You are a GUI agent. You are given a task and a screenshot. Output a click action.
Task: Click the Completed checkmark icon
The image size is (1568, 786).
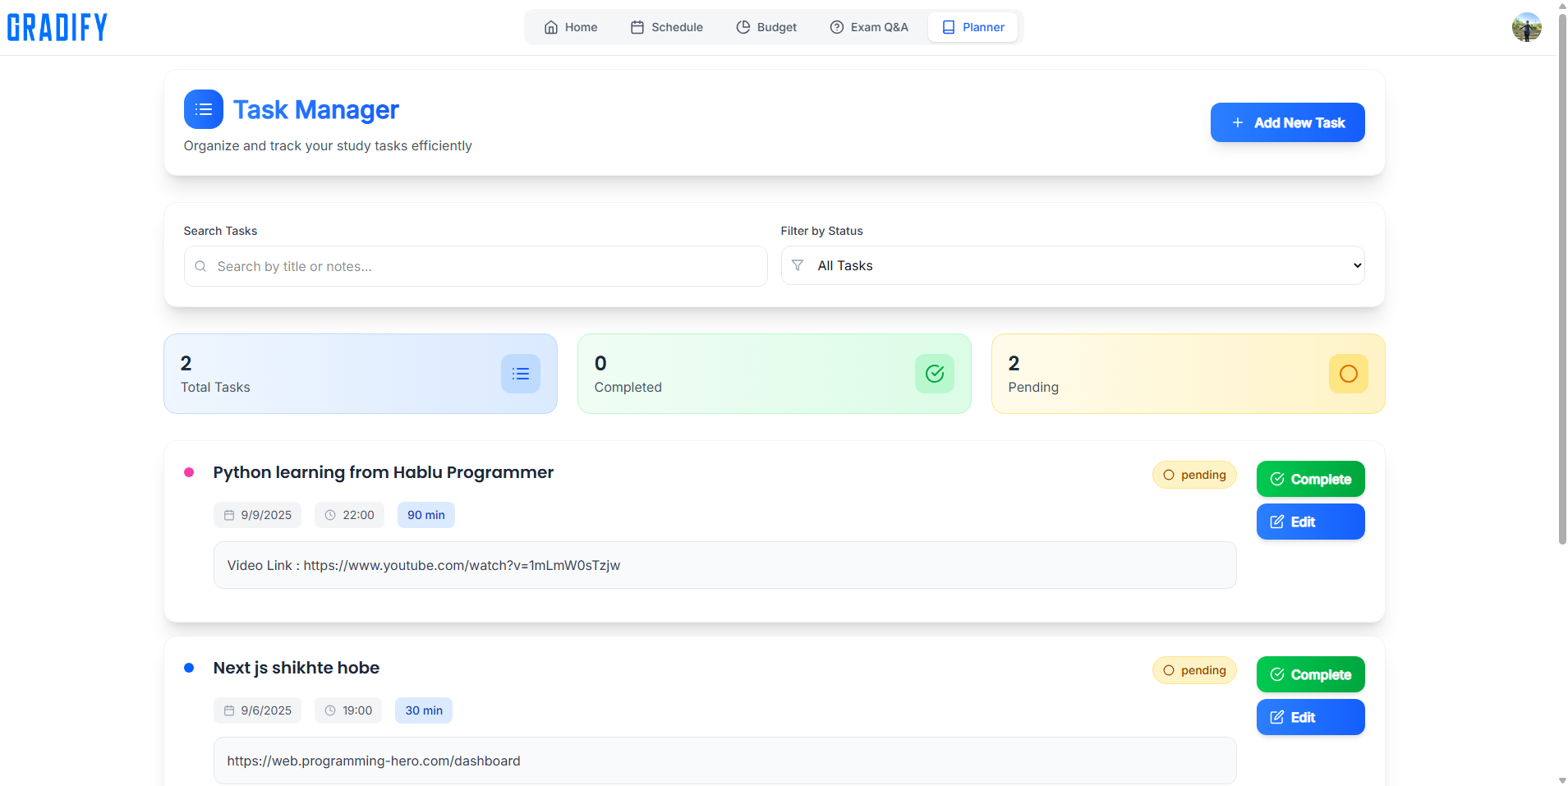tap(935, 374)
